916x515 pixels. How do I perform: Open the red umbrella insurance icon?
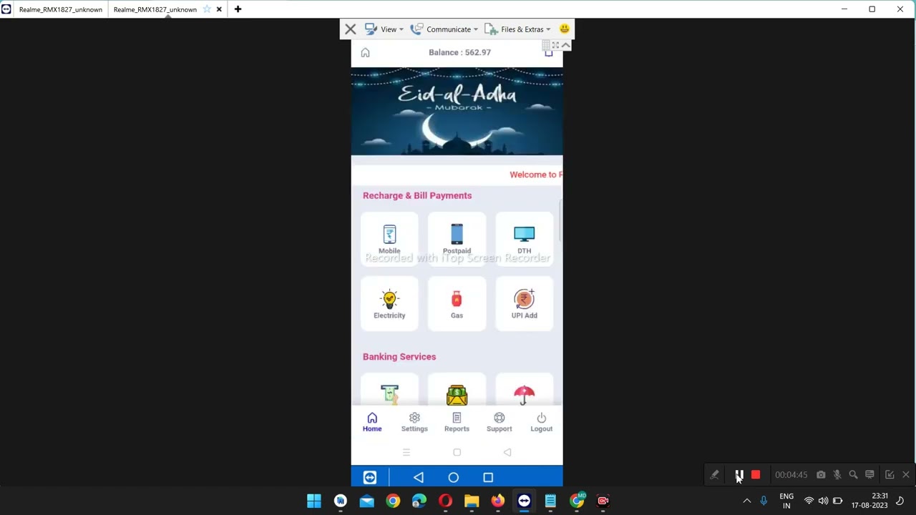click(524, 395)
